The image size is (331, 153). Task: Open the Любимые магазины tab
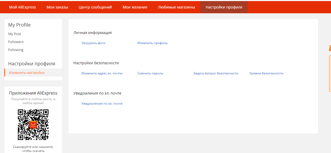pyautogui.click(x=176, y=7)
